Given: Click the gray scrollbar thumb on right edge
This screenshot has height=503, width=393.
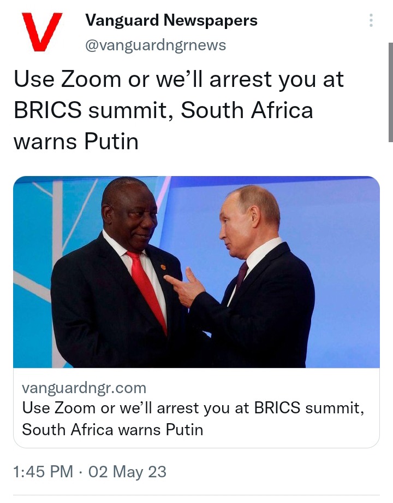Looking at the screenshot, I should 390,92.
